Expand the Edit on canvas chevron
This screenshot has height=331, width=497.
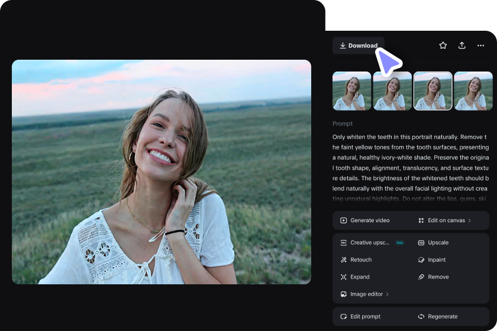click(469, 220)
